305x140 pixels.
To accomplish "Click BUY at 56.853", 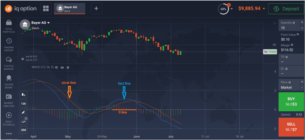I will (291, 101).
